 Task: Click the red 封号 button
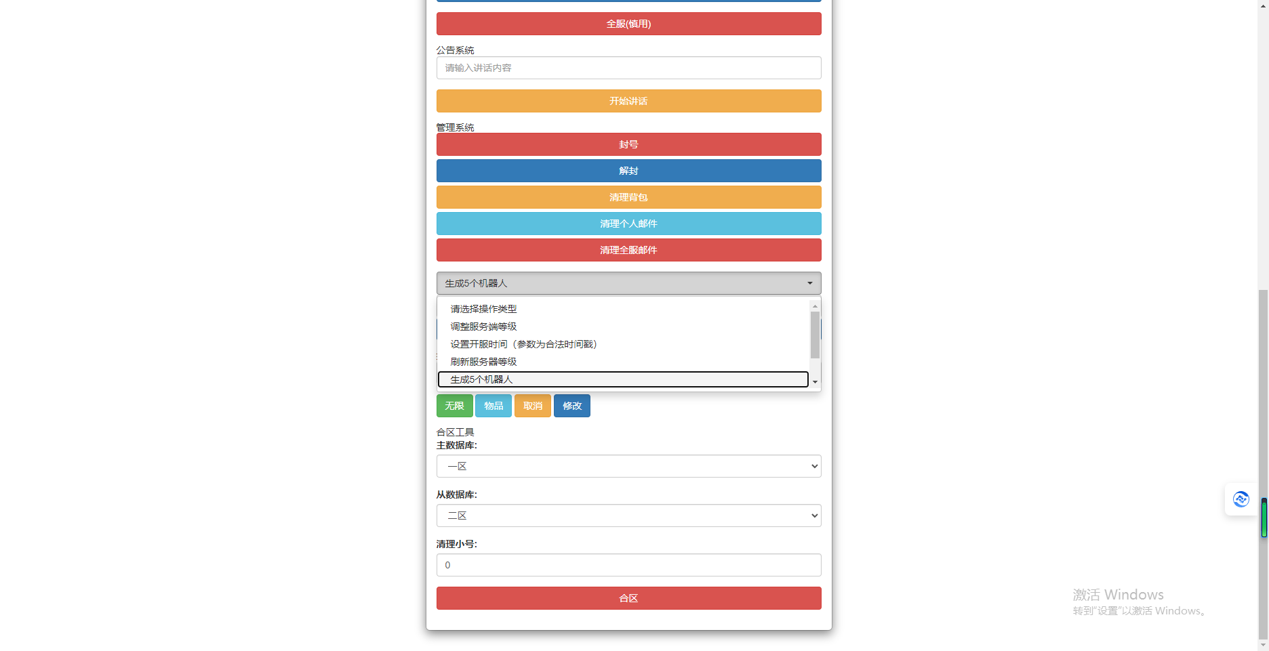pyautogui.click(x=628, y=144)
